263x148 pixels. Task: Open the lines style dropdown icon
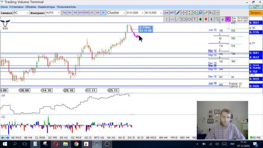click(217, 19)
